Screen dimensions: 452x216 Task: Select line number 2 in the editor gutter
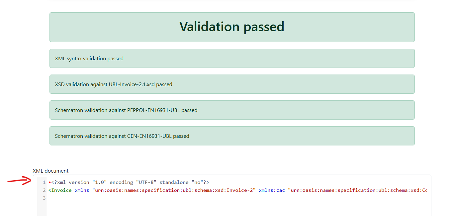coord(44,190)
